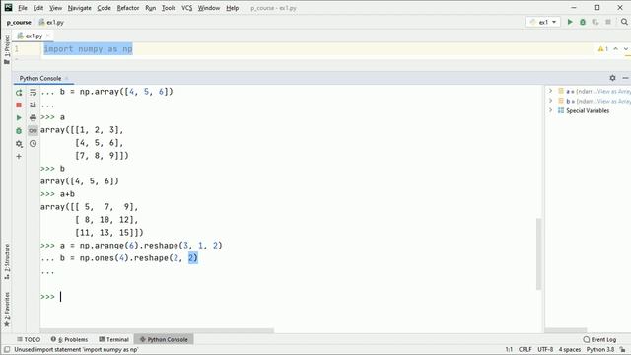Click ex1.py breadcrumb in navigation bar

point(51,22)
